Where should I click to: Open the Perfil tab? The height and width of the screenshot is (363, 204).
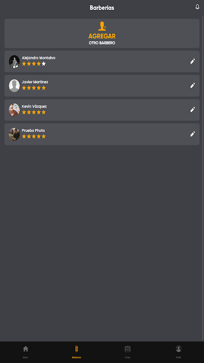click(x=178, y=352)
